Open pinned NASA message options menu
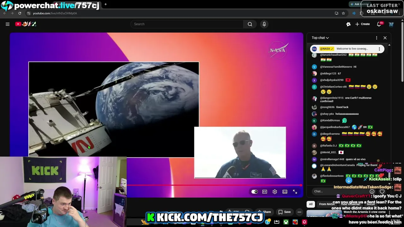Image resolution: width=404 pixels, height=227 pixels. [x=379, y=49]
